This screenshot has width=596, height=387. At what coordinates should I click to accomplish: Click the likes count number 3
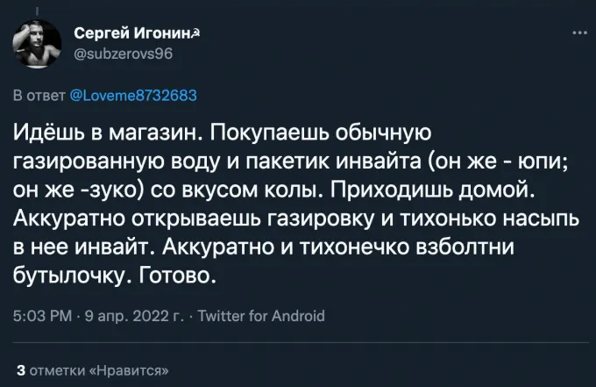point(20,369)
